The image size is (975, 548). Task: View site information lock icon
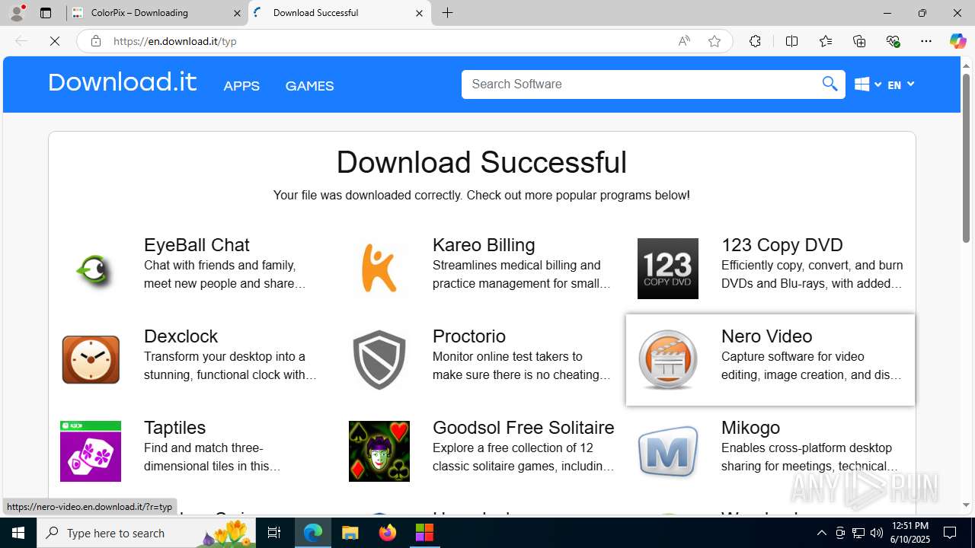click(x=96, y=41)
